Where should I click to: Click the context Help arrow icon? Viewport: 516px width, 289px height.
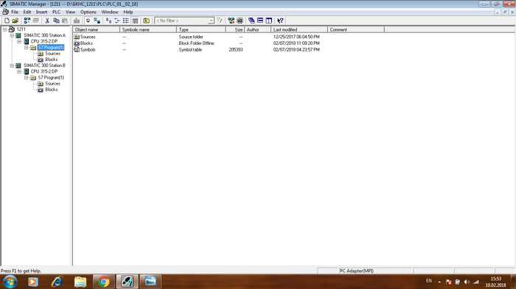click(x=280, y=21)
